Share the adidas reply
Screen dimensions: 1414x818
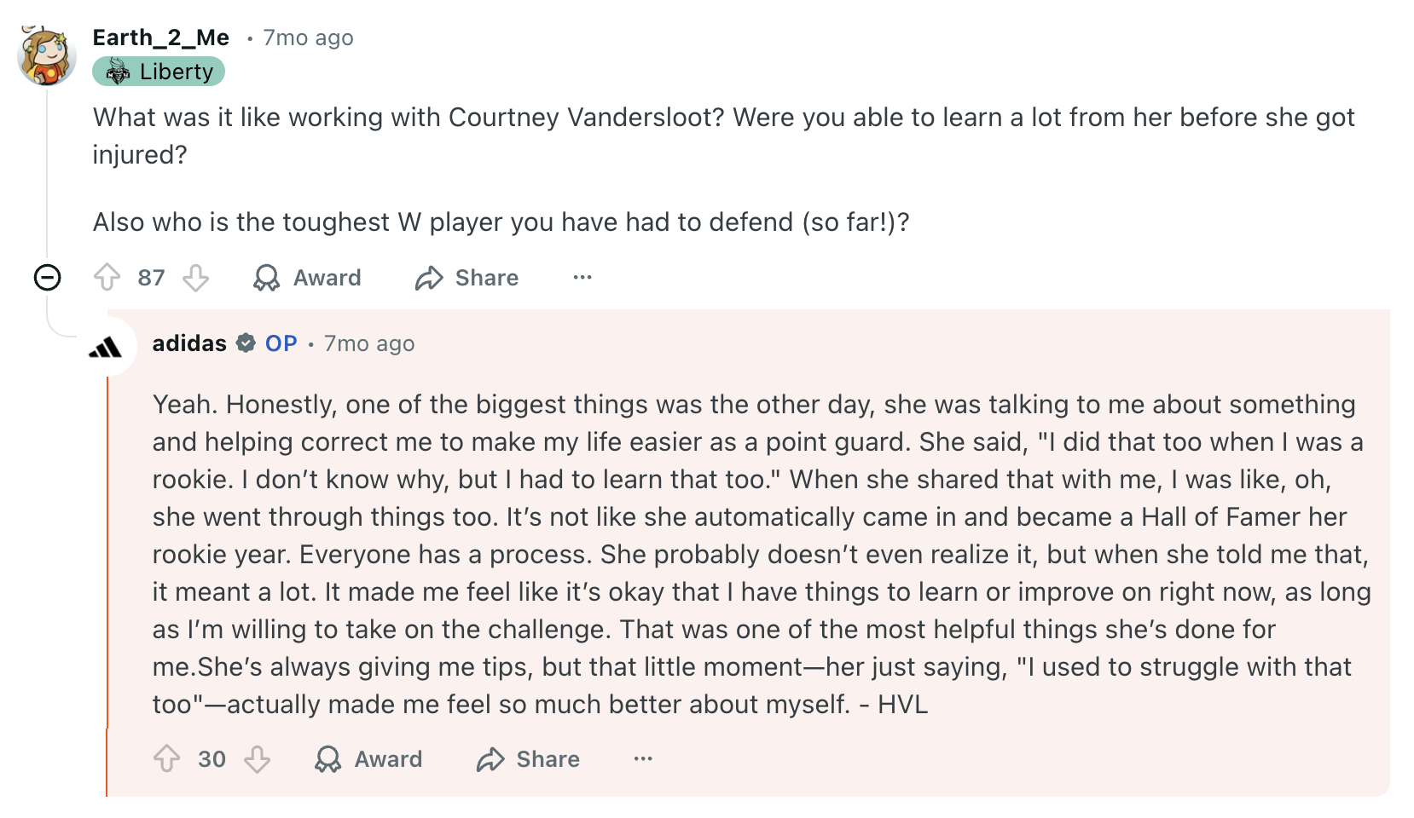[528, 759]
